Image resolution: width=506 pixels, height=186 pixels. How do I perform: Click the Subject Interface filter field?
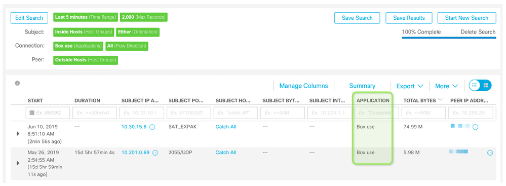pos(329,113)
